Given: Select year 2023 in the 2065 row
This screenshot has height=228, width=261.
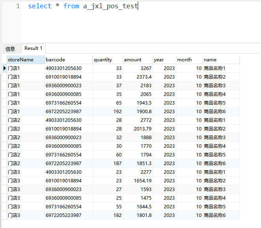Looking at the screenshot, I should coord(165,94).
